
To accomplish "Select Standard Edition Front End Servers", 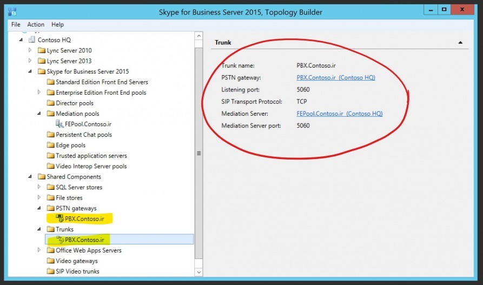I will click(x=102, y=82).
